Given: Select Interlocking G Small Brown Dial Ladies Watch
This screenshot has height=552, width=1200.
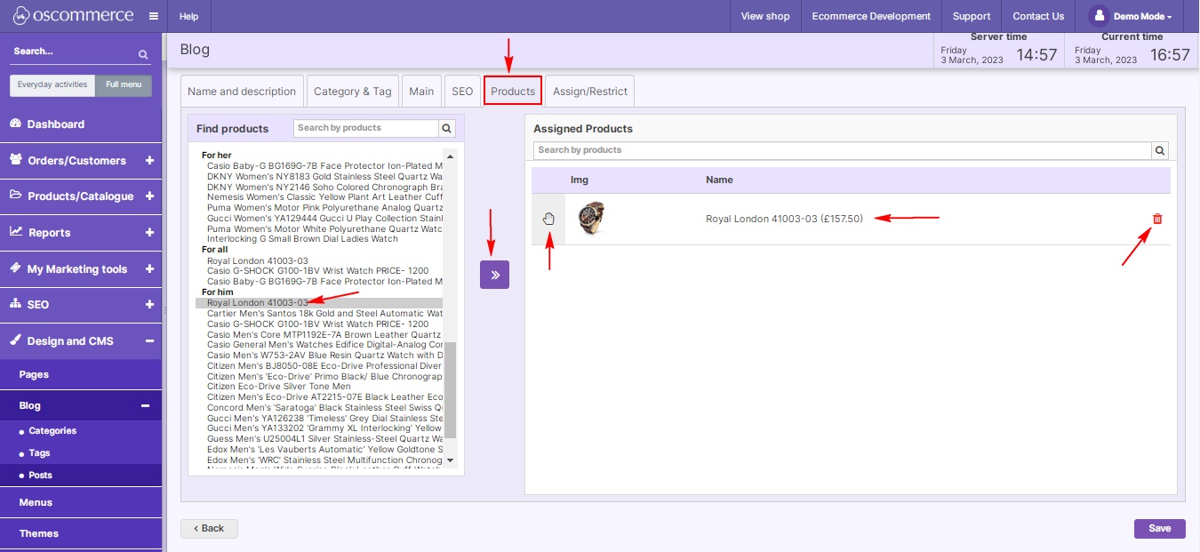Looking at the screenshot, I should [302, 239].
